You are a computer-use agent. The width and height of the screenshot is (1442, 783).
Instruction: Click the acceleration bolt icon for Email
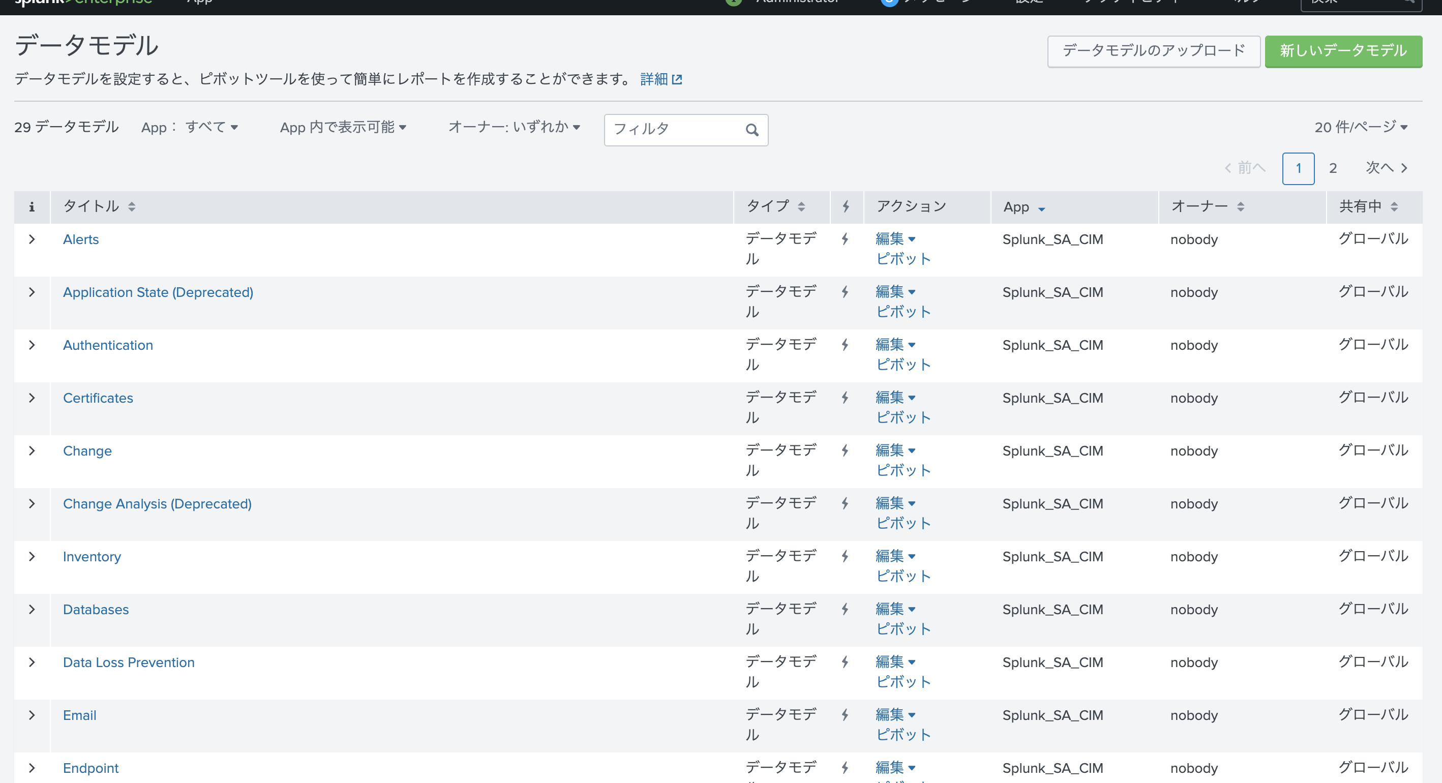[x=845, y=715]
